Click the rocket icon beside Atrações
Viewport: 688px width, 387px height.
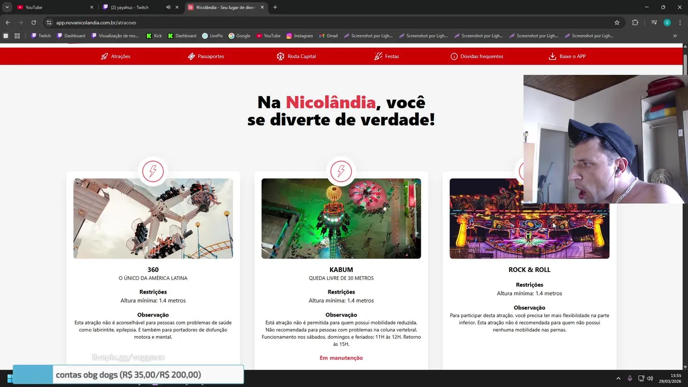(104, 56)
